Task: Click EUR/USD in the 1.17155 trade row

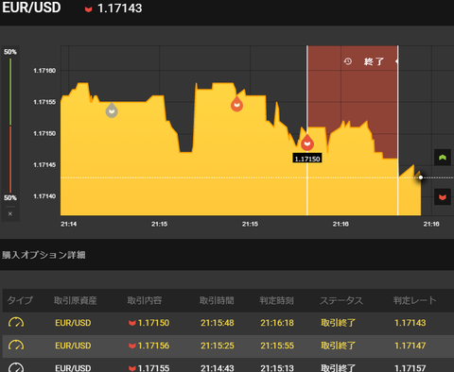Action: point(73,368)
